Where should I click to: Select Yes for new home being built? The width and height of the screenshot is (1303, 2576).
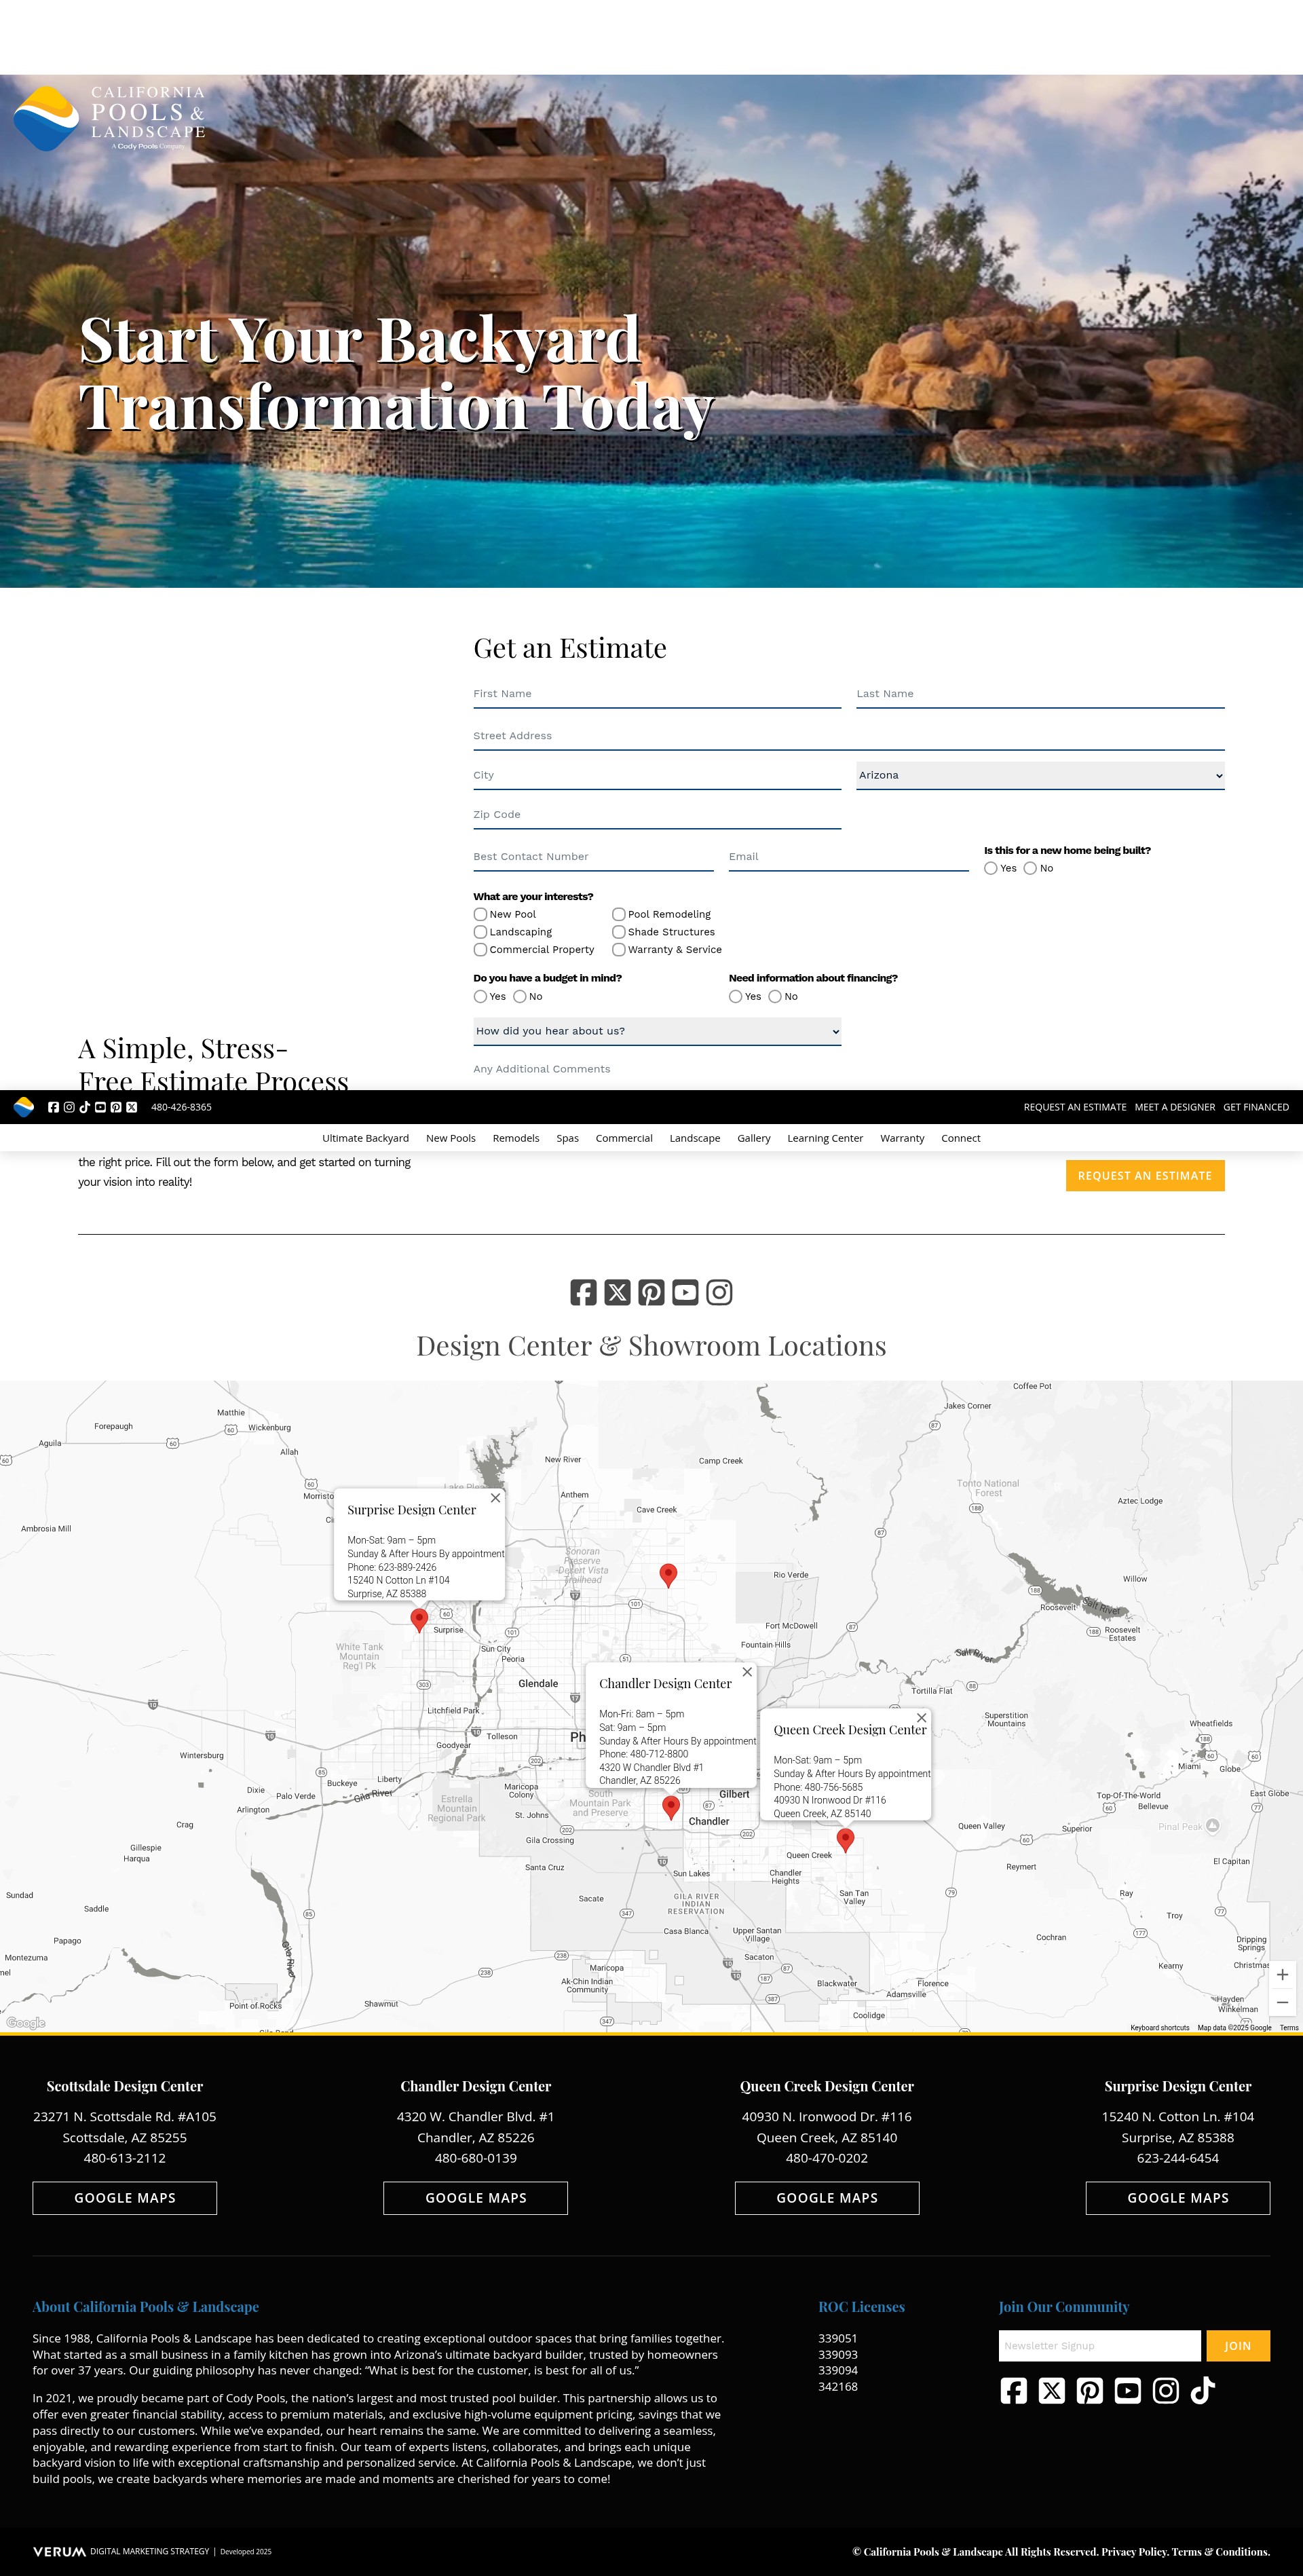click(991, 868)
